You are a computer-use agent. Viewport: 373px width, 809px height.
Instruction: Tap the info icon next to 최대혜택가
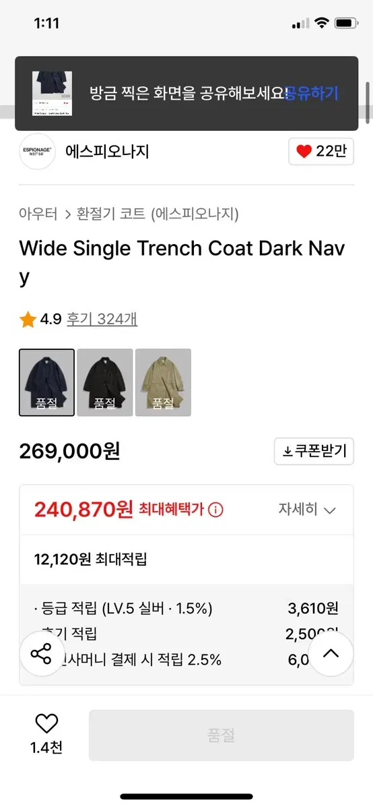(x=217, y=510)
